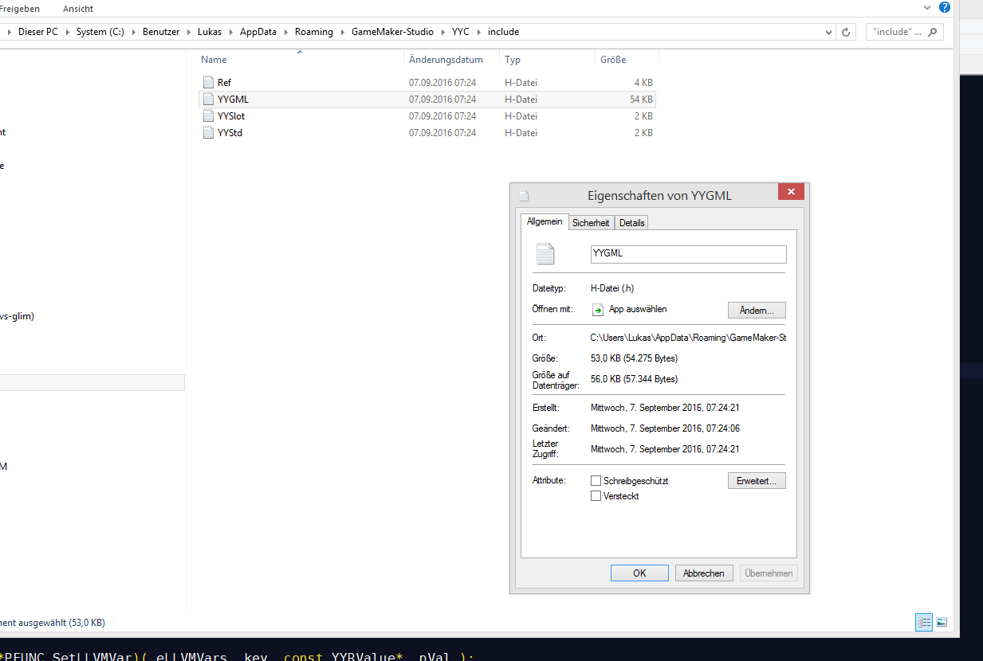Click the YYSlot file icon
983x661 pixels.
209,116
